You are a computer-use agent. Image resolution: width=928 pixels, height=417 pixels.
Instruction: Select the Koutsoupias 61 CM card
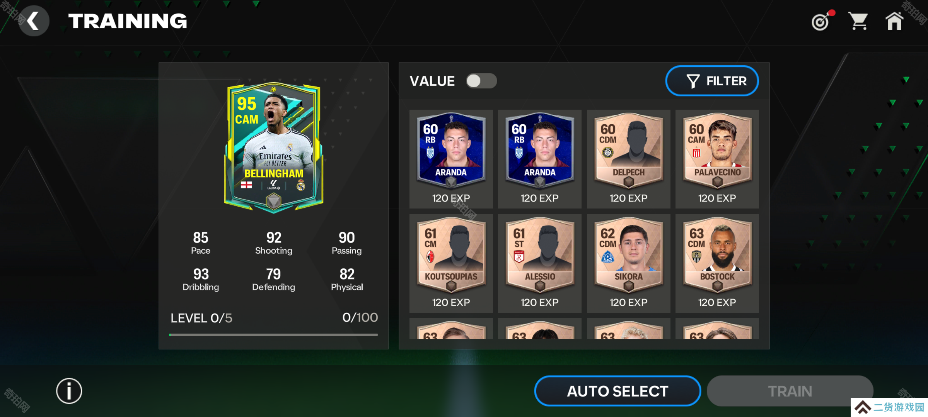(x=451, y=263)
